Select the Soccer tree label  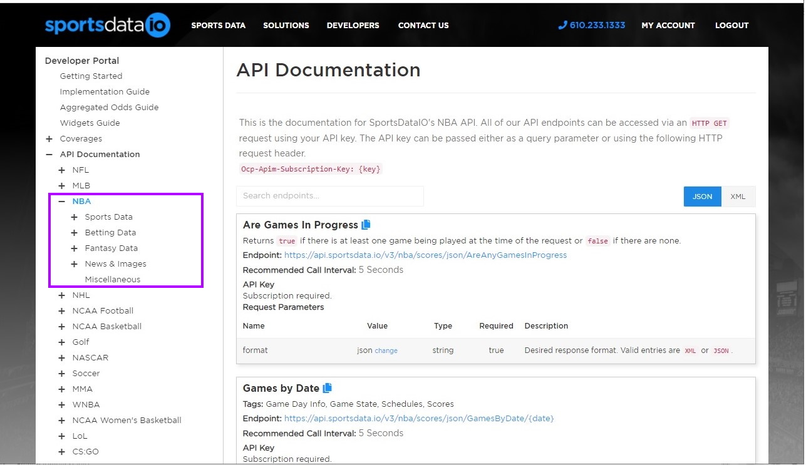(86, 374)
